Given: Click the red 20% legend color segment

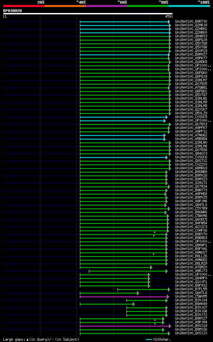Looking at the screenshot, I should [x=24, y=6].
